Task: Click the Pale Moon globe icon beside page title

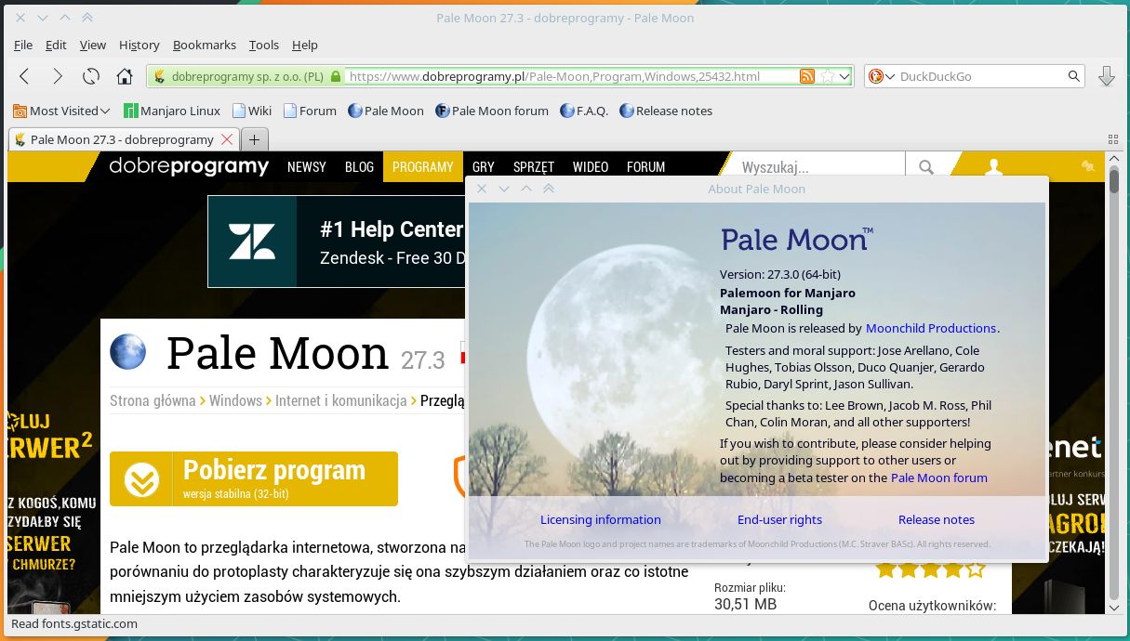Action: click(128, 353)
